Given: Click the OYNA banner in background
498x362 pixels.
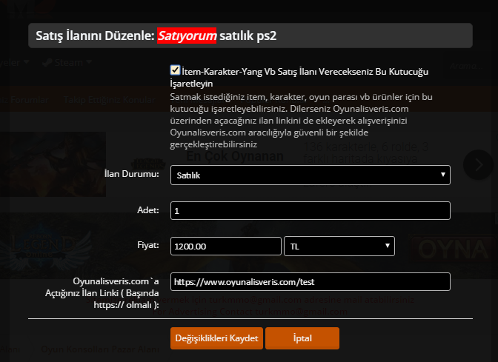Looking at the screenshot, I should point(454,249).
